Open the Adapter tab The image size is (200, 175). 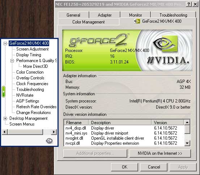105,15
